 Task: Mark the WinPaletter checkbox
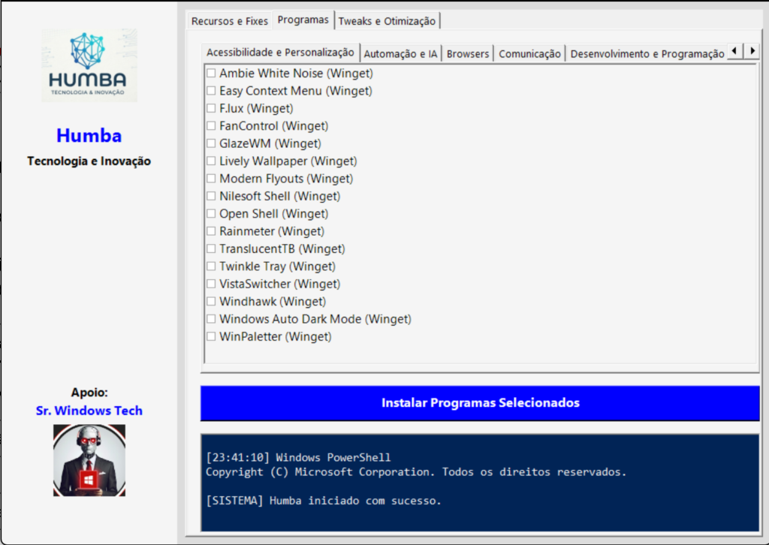click(x=212, y=337)
